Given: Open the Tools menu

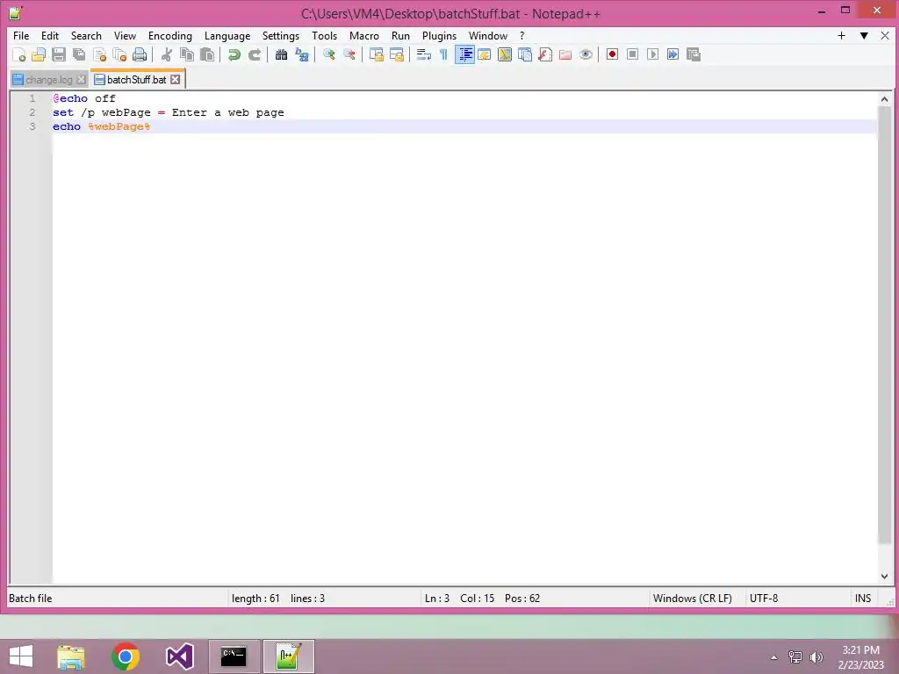Looking at the screenshot, I should [x=324, y=35].
